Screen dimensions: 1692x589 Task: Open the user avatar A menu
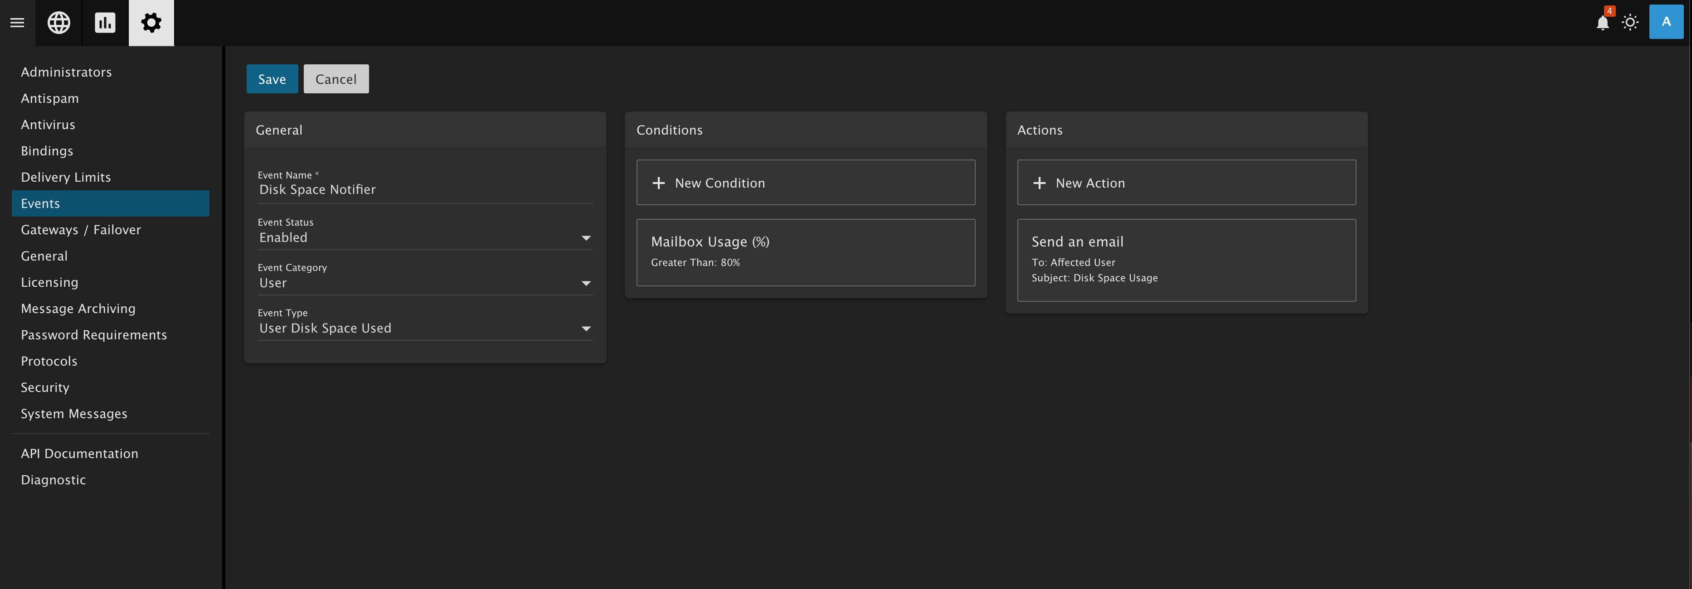[x=1666, y=22]
